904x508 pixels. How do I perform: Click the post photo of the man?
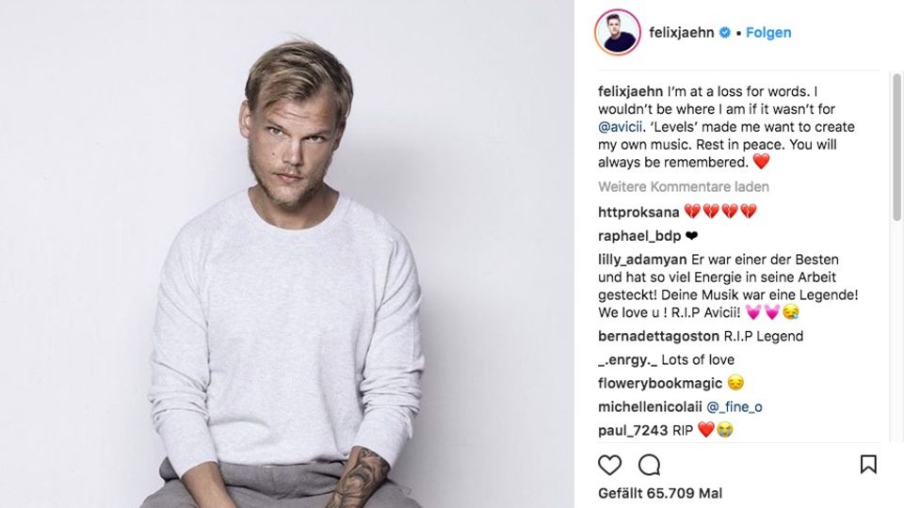click(x=287, y=254)
